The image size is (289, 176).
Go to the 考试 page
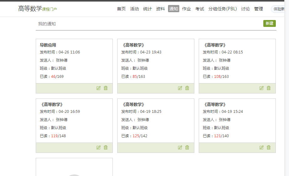tap(200, 9)
